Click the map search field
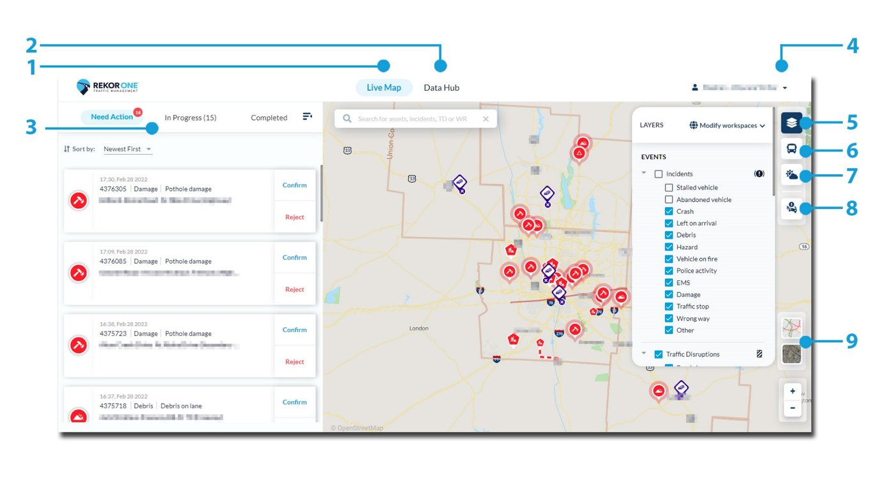This screenshot has height=481, width=880. coord(416,118)
